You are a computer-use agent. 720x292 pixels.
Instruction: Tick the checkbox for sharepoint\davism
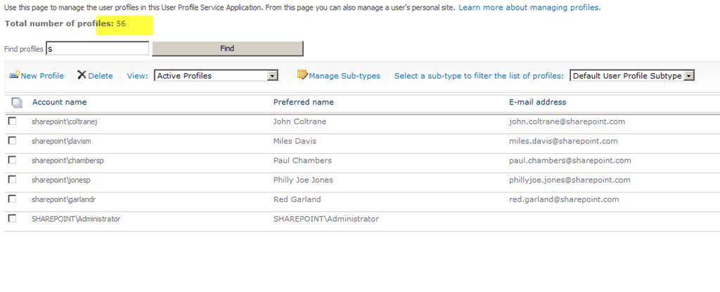13,140
